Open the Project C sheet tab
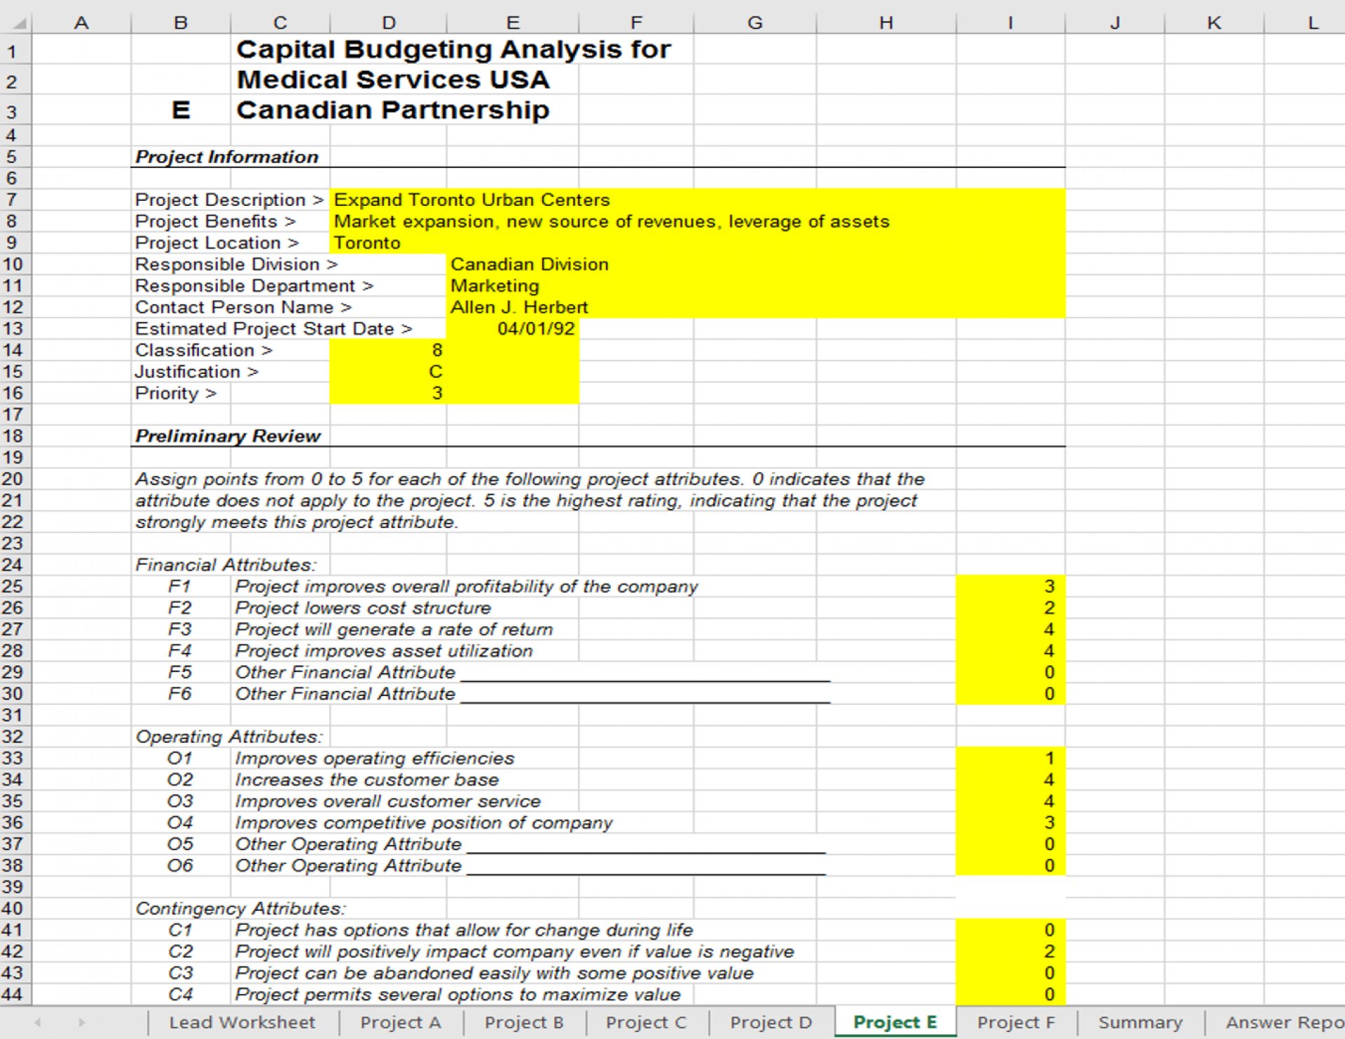 tap(646, 1022)
